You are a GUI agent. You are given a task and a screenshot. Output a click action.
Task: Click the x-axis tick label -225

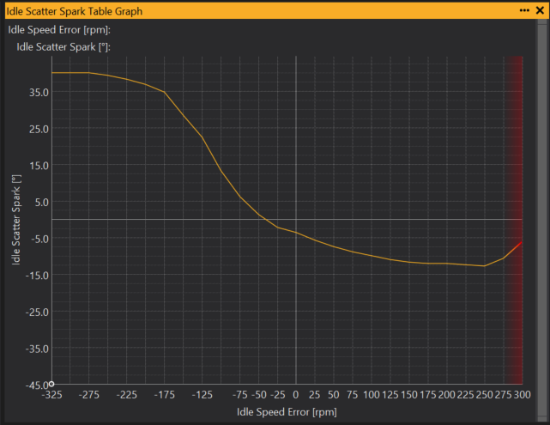tap(127, 395)
